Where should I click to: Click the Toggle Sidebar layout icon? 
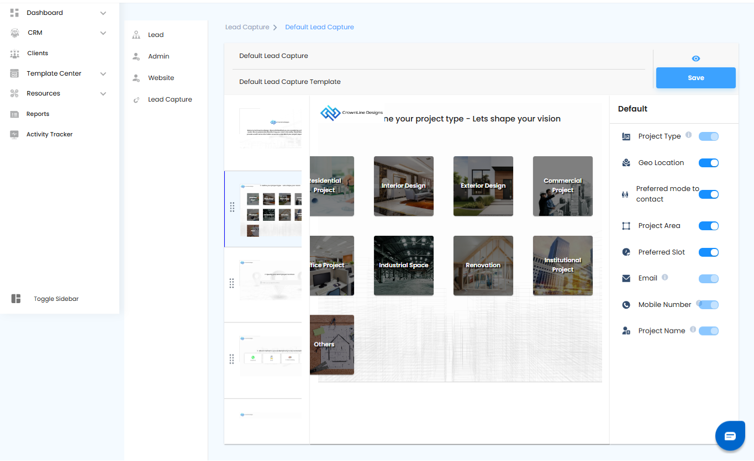[16, 299]
